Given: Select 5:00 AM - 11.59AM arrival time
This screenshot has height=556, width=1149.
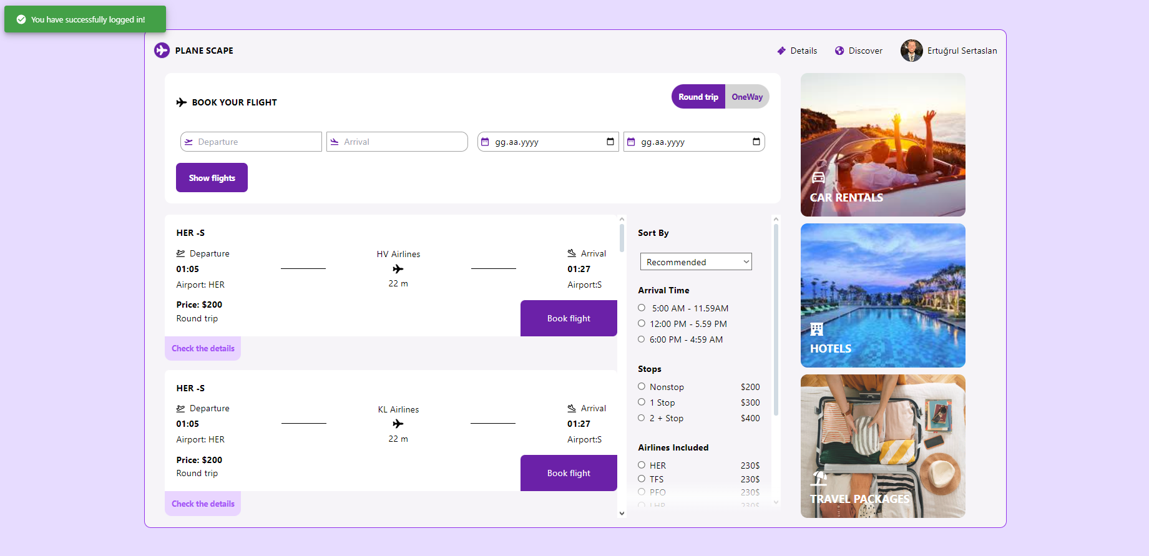Looking at the screenshot, I should (642, 308).
